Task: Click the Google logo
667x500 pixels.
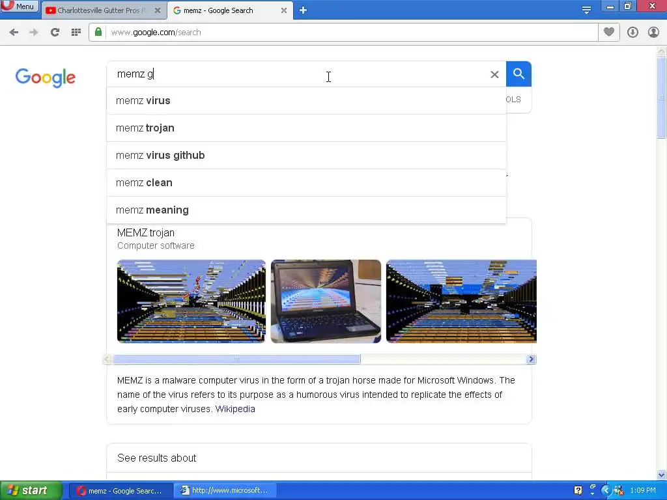Action: tap(46, 78)
